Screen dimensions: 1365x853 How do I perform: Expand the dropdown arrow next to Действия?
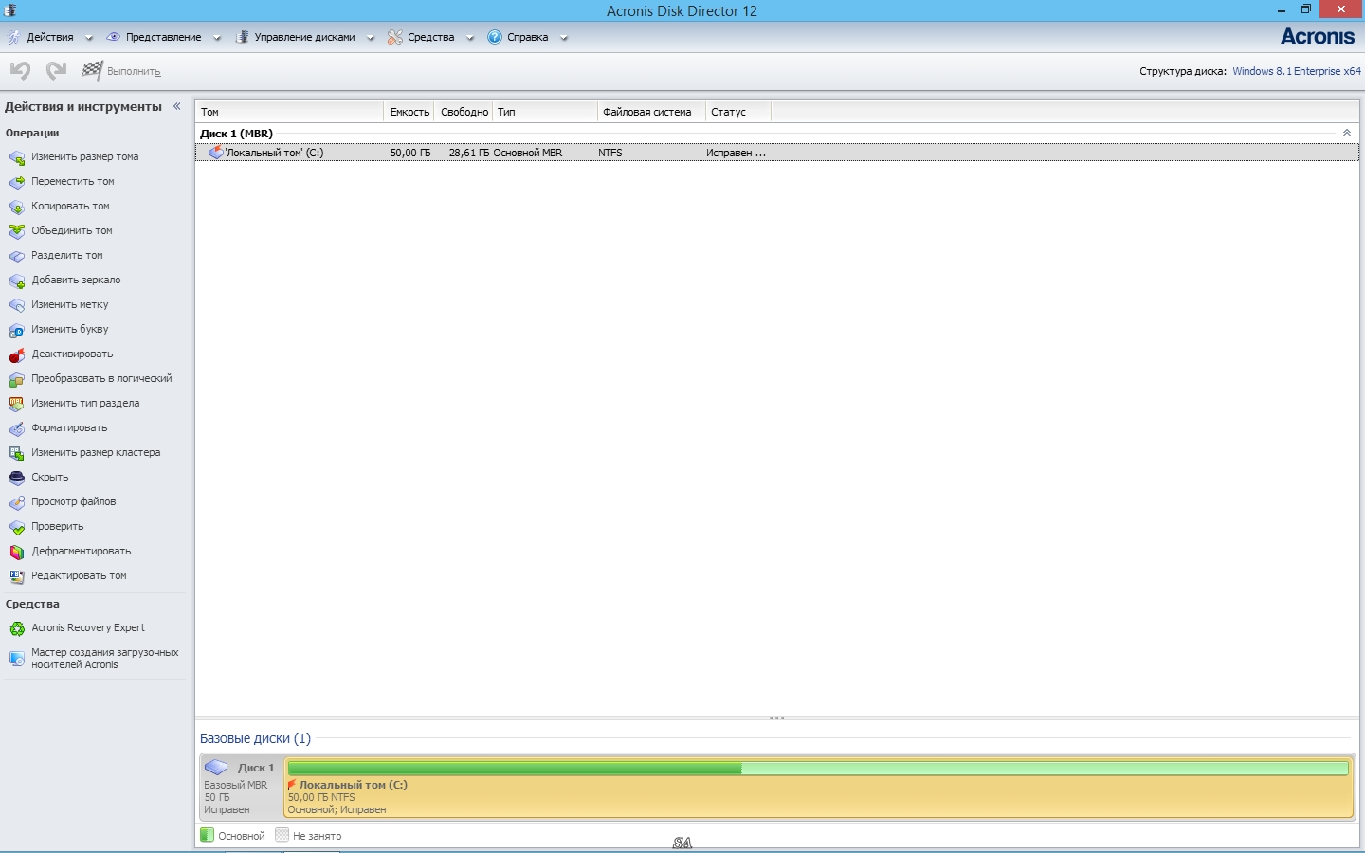pos(89,38)
